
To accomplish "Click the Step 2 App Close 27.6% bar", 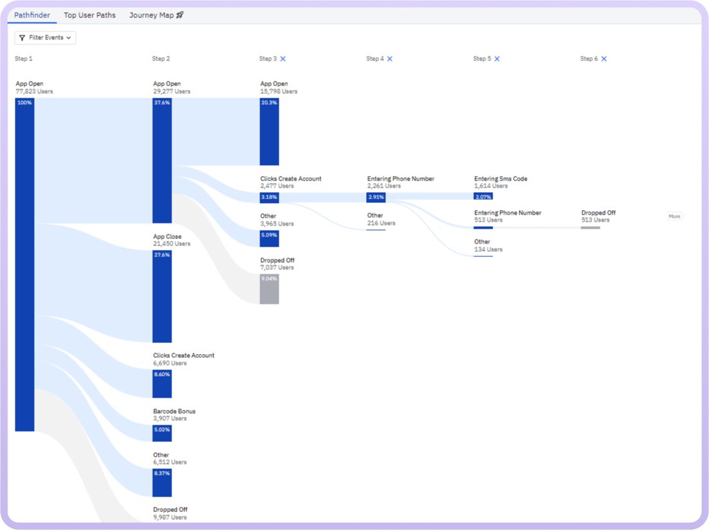I will (162, 296).
